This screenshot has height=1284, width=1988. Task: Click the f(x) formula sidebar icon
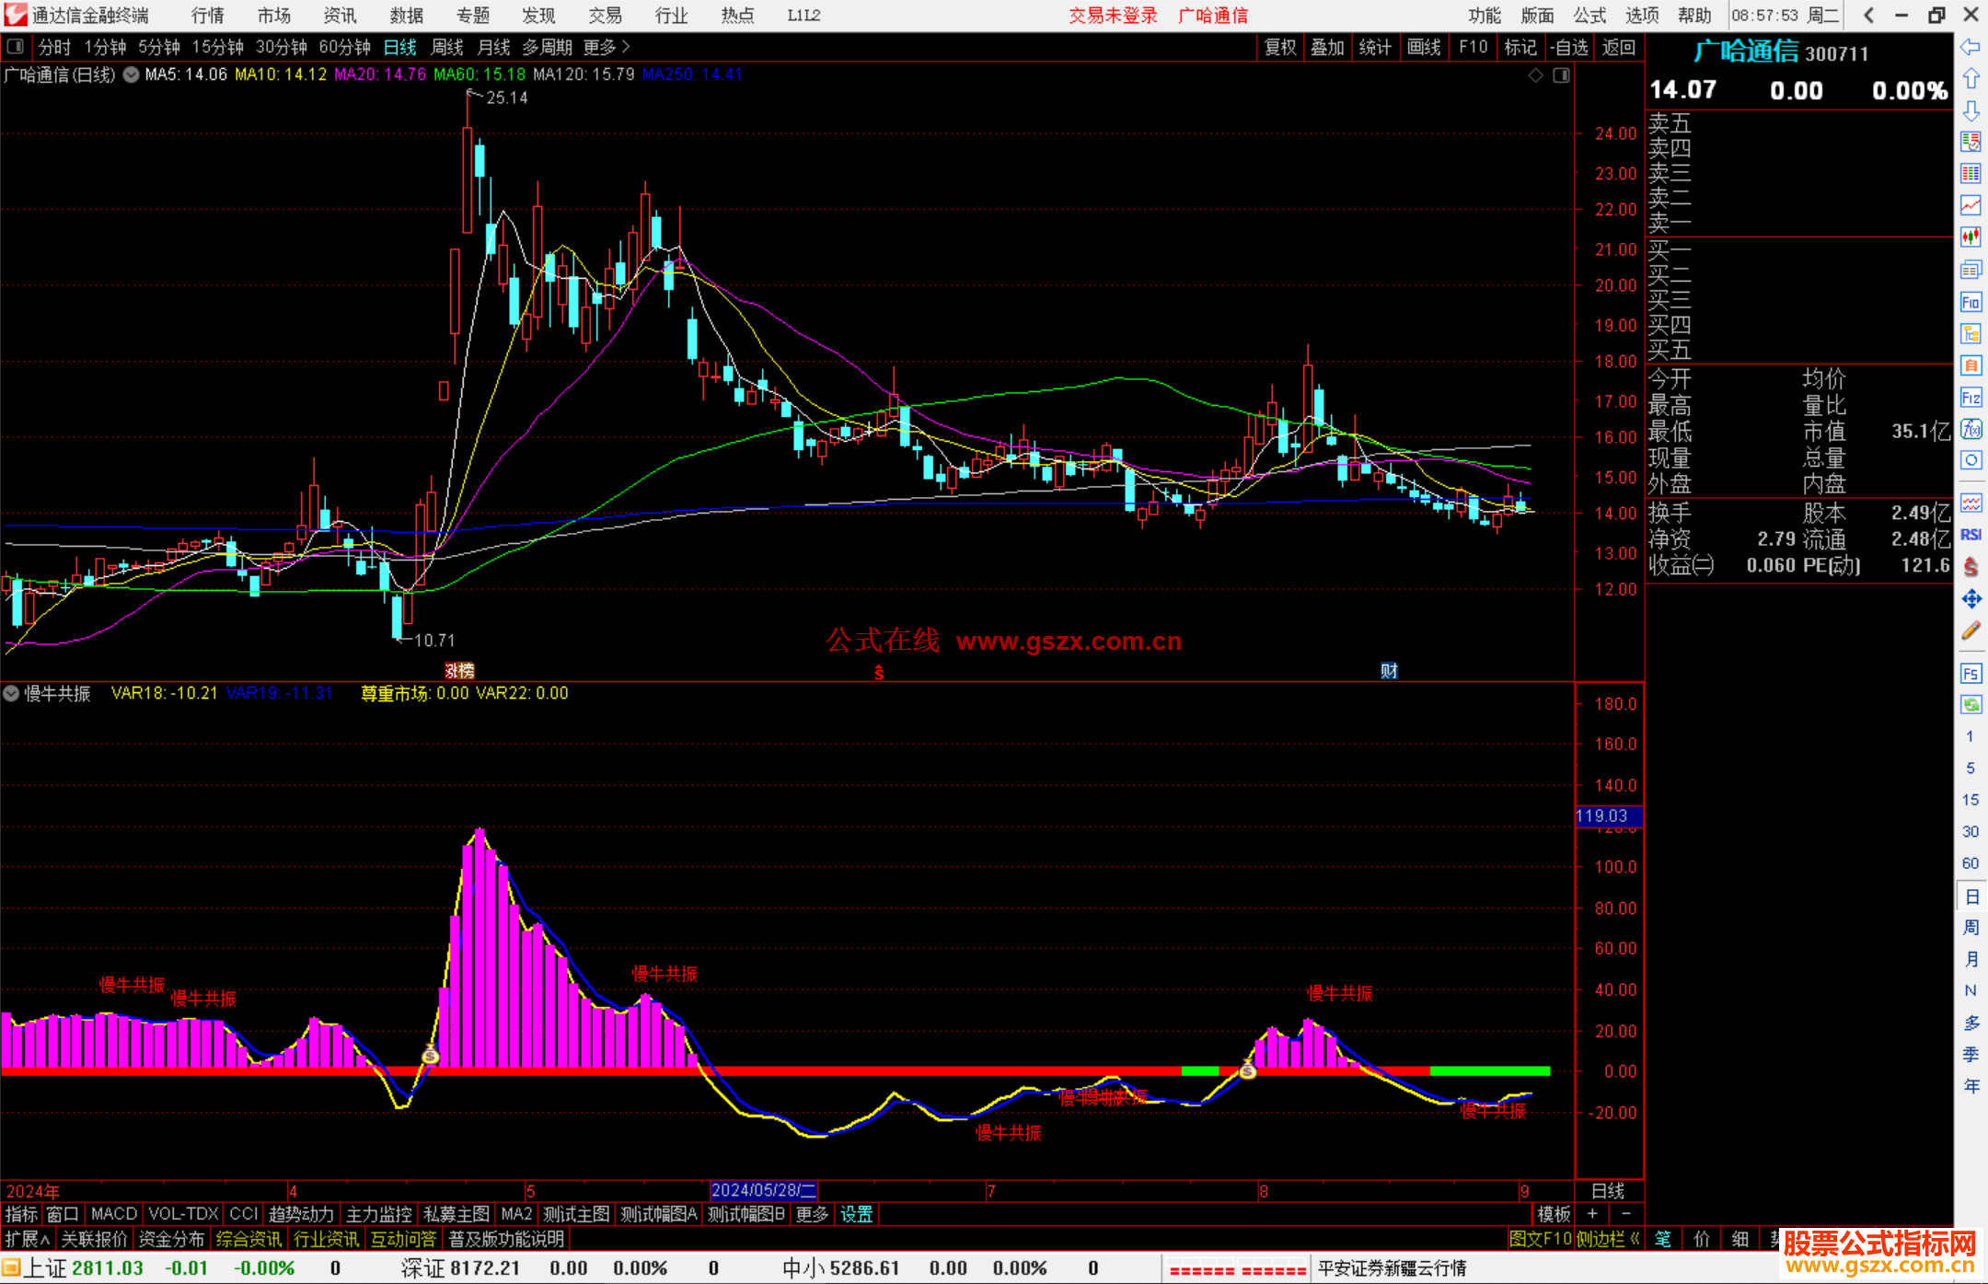point(1971,430)
